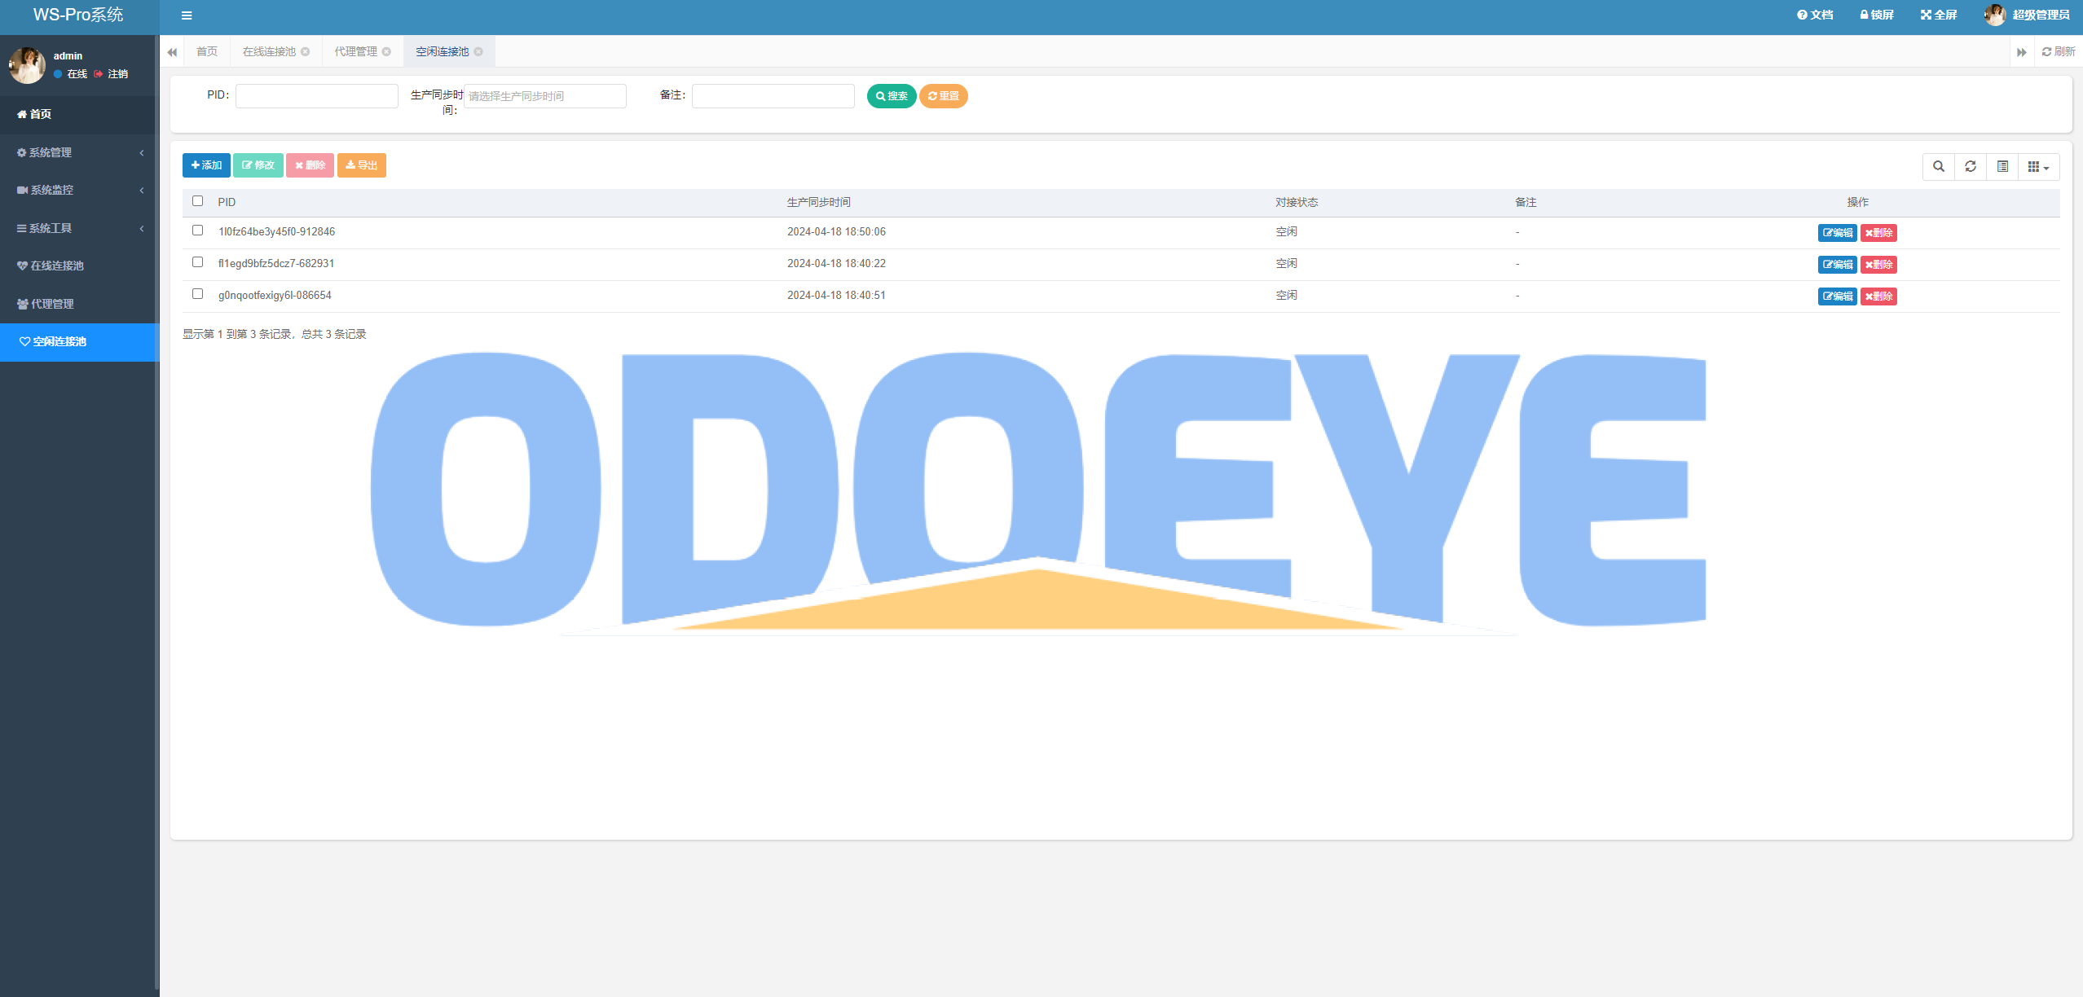The height and width of the screenshot is (997, 2083).
Task: Delete row g0nqootfexigy6l-086654
Action: [x=1878, y=296]
